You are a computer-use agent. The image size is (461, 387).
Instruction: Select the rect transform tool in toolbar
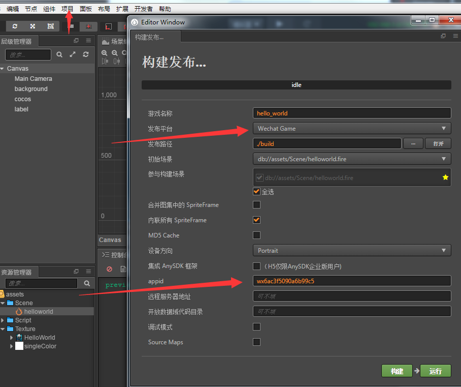51,26
